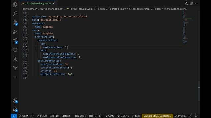Split the editor right
This screenshot has height=118, width=211.
pos(191,3)
